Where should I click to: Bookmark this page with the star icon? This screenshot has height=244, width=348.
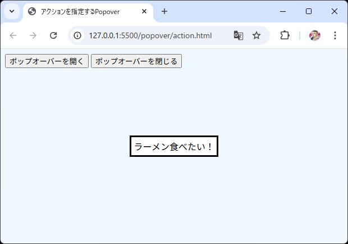257,35
